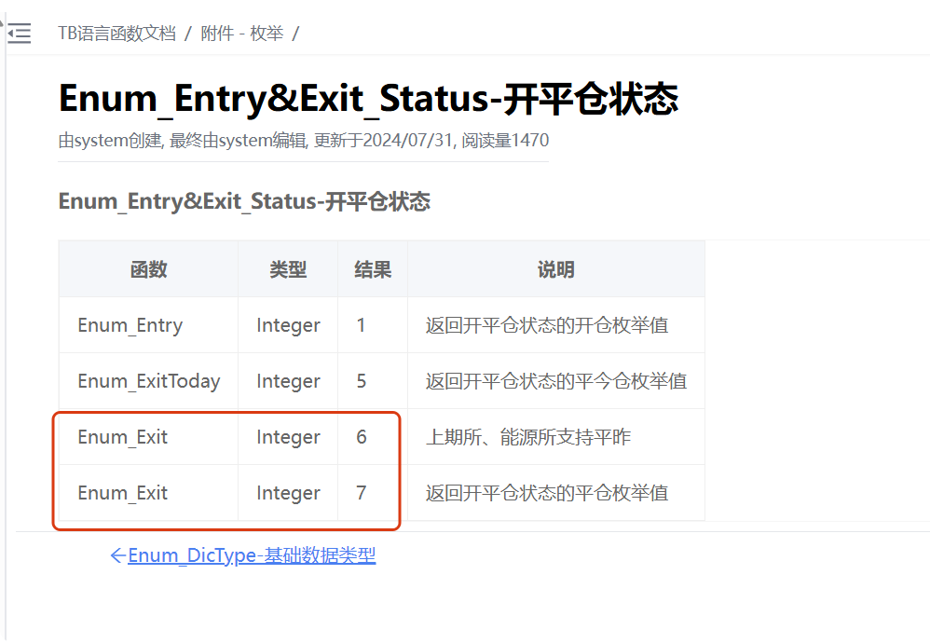Click the left arrow before Enum_DicType link
930x643 pixels.
pos(117,556)
